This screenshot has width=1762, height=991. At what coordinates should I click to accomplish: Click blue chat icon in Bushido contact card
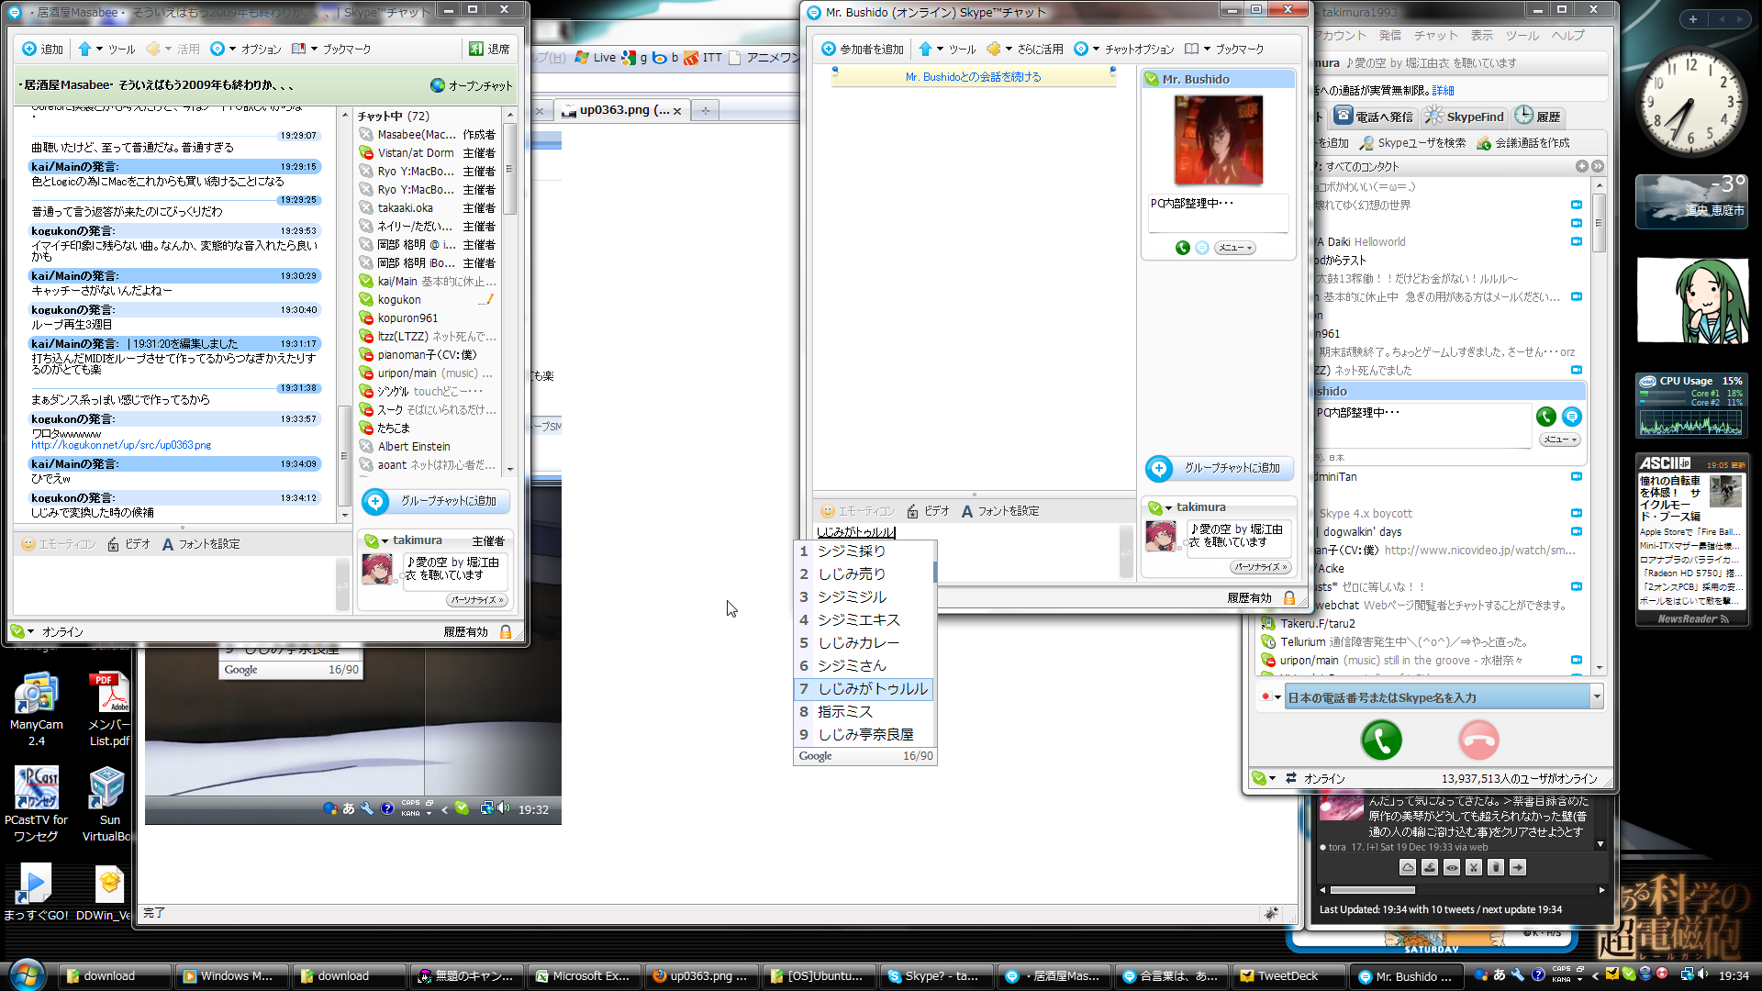coord(1572,417)
